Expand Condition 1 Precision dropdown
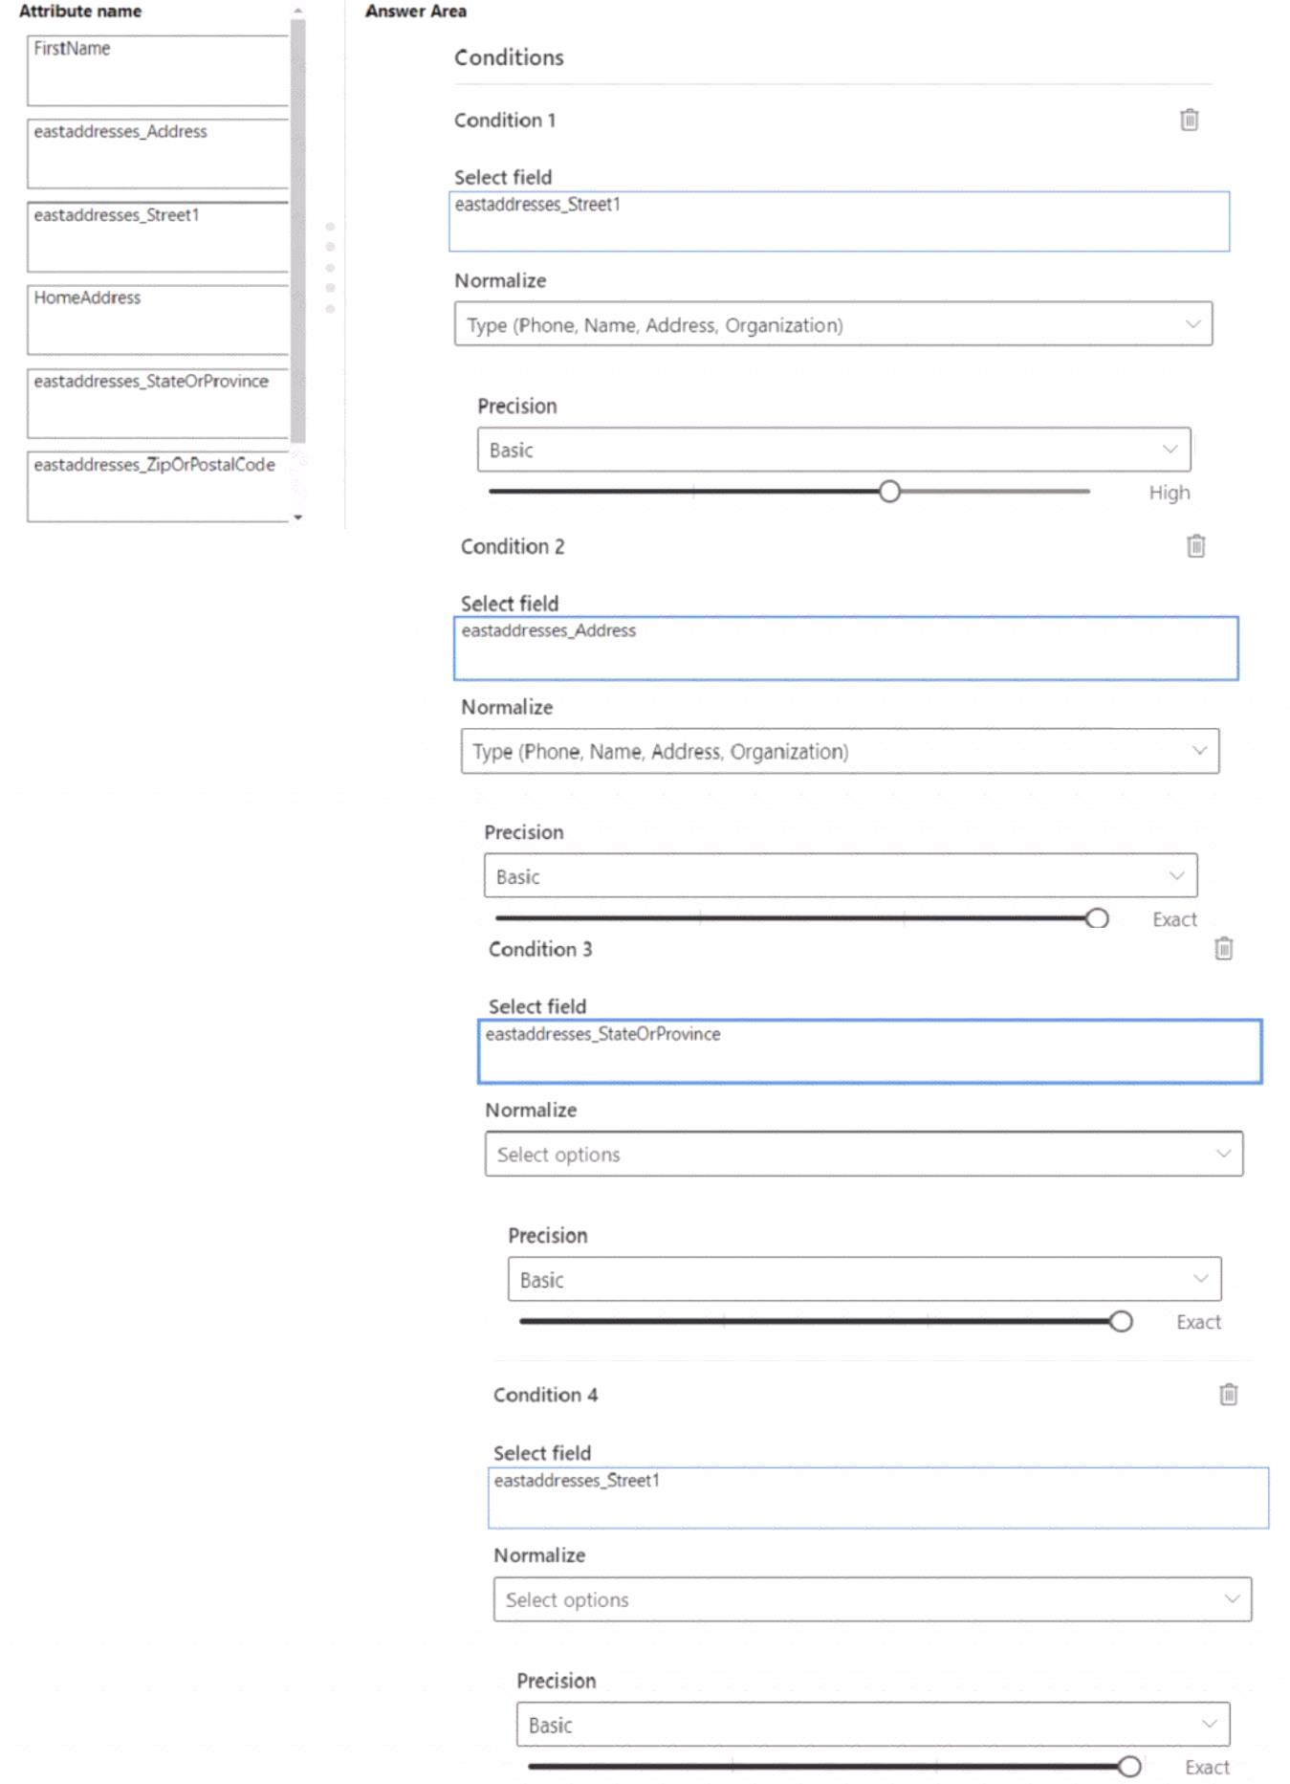1290x1784 pixels. [833, 450]
